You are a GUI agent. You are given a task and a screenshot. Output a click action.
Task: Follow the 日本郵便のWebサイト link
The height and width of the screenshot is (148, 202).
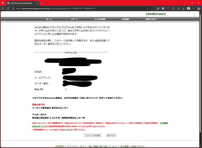(164, 123)
